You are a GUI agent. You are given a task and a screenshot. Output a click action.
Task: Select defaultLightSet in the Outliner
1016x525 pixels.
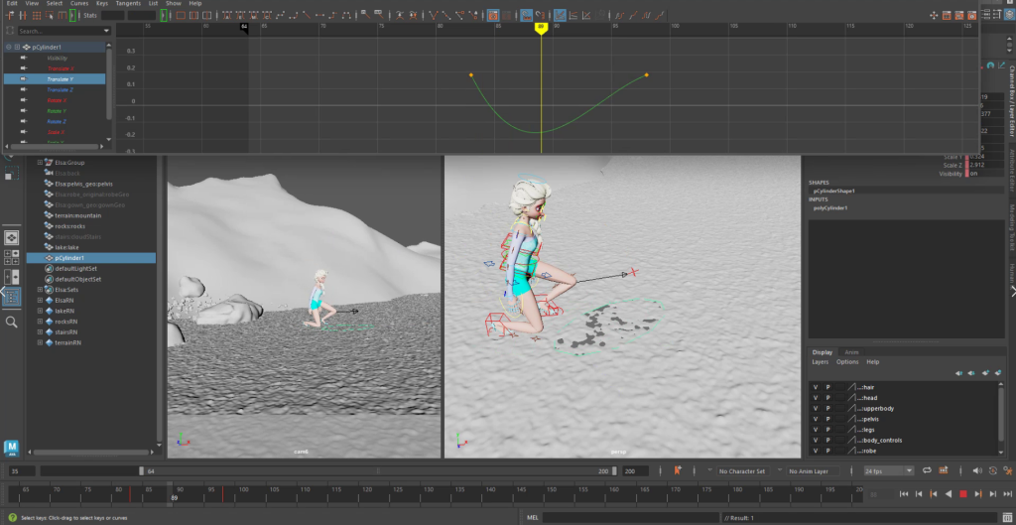pyautogui.click(x=75, y=268)
